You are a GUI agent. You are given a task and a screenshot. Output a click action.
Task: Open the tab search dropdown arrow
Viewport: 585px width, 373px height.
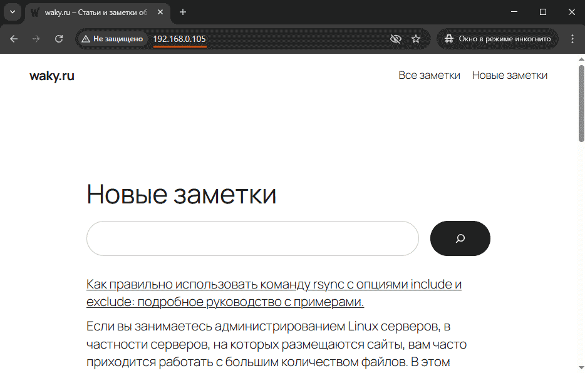pyautogui.click(x=13, y=12)
